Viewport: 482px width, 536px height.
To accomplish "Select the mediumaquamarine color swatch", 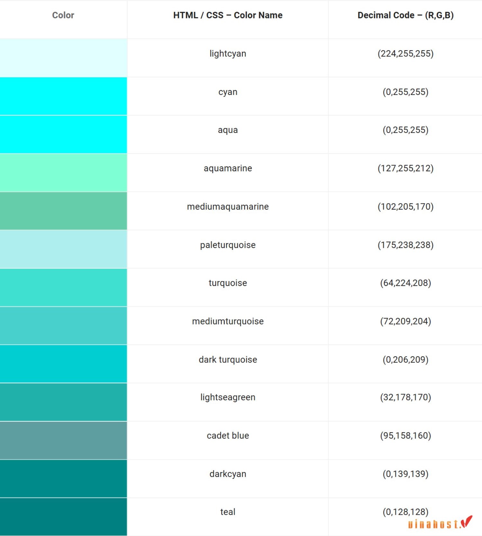I will [x=63, y=211].
